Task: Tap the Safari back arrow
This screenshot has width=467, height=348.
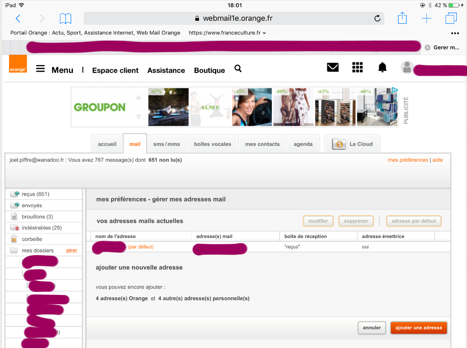Action: (x=18, y=18)
